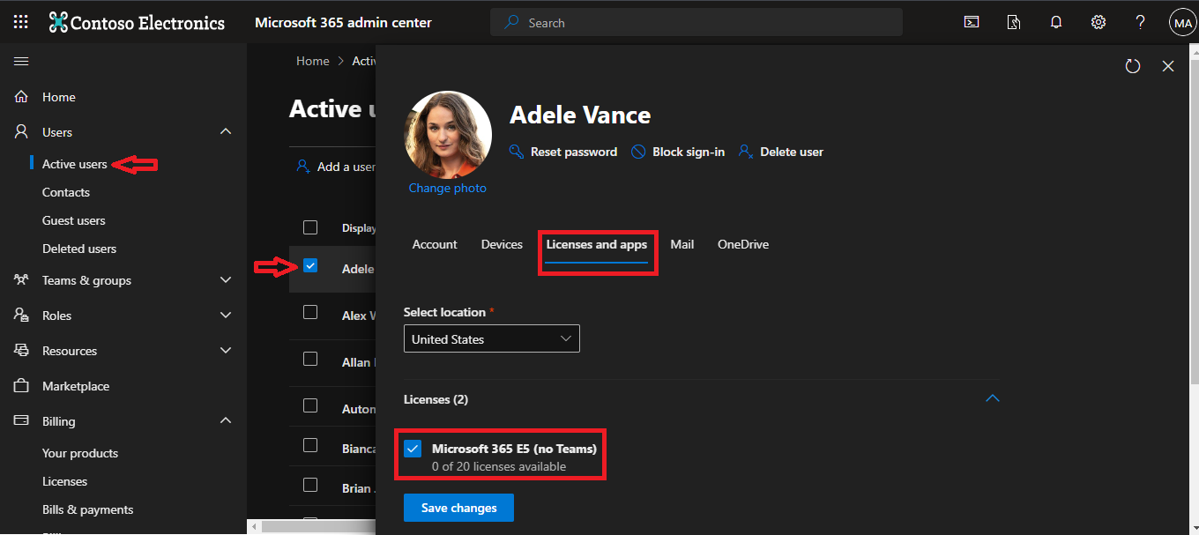Click the Resources icon in sidebar
The width and height of the screenshot is (1199, 535).
click(21, 351)
